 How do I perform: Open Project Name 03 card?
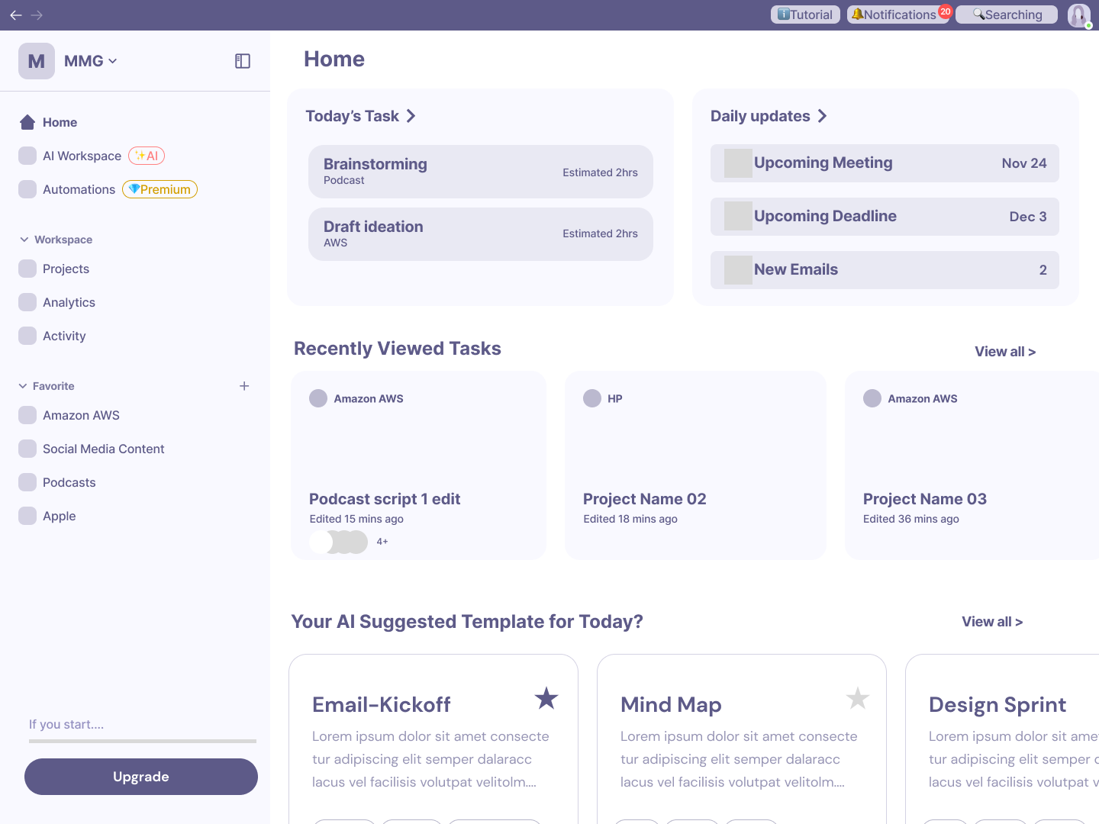coord(972,465)
